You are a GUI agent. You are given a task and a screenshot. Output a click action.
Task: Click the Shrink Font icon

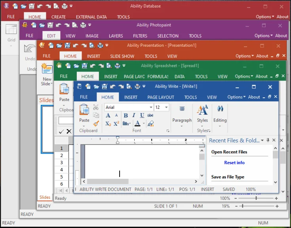pyautogui.click(x=116, y=116)
